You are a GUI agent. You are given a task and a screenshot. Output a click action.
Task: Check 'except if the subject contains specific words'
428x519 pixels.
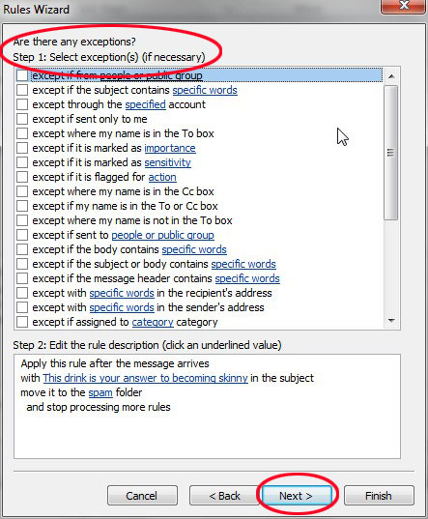click(x=22, y=90)
